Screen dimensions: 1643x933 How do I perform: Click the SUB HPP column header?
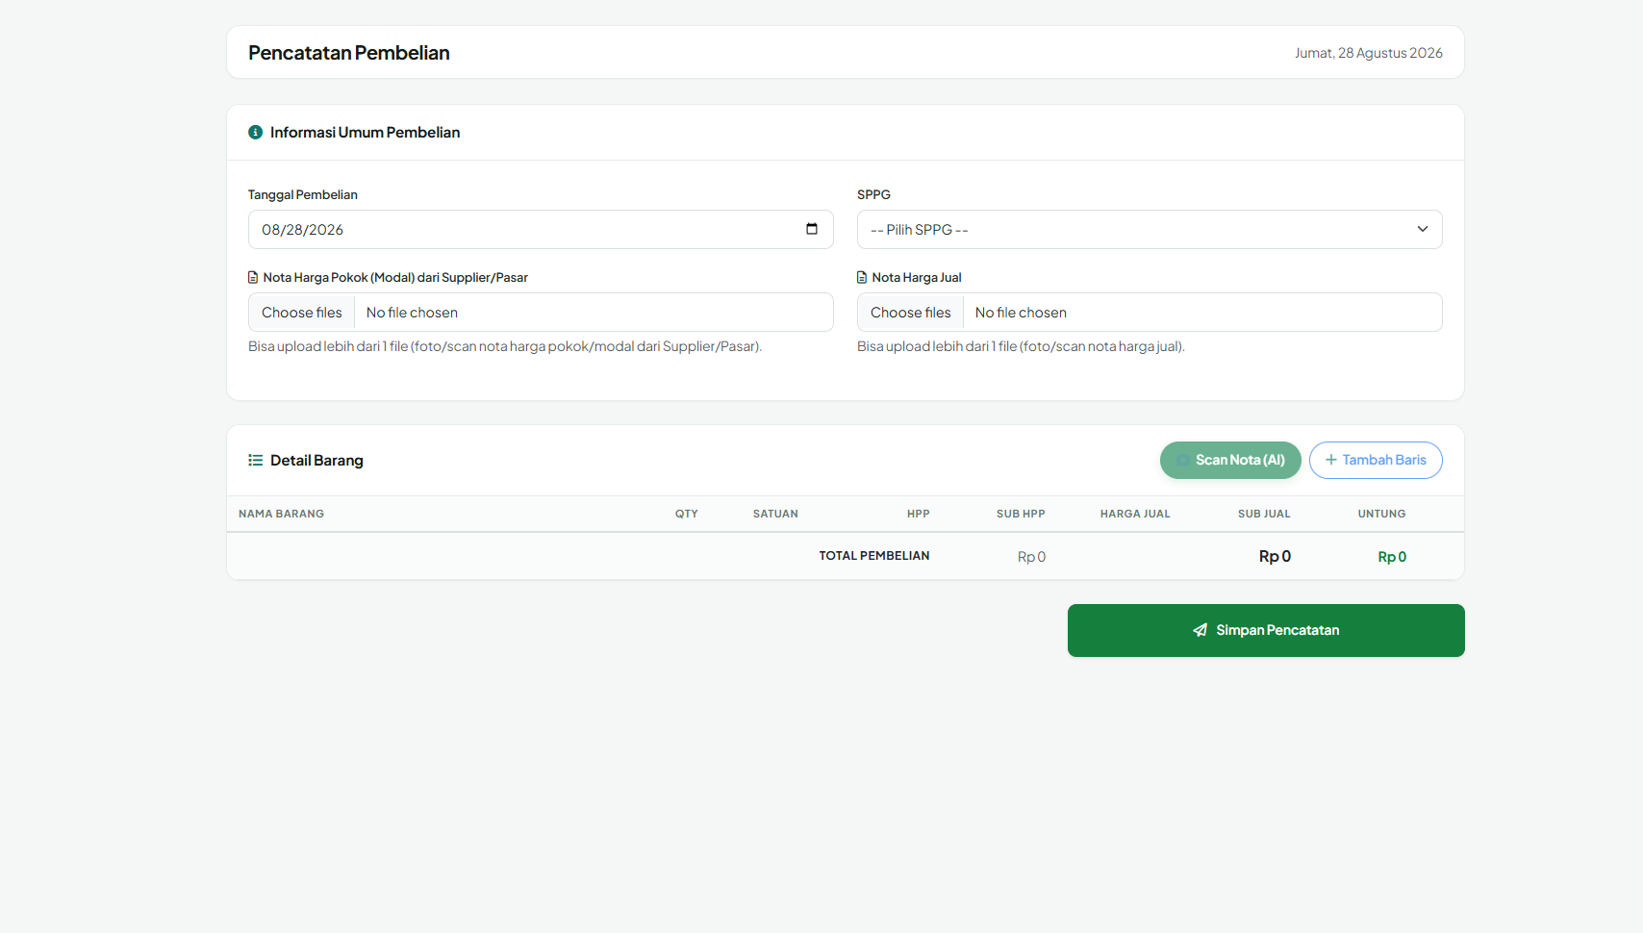1021,514
